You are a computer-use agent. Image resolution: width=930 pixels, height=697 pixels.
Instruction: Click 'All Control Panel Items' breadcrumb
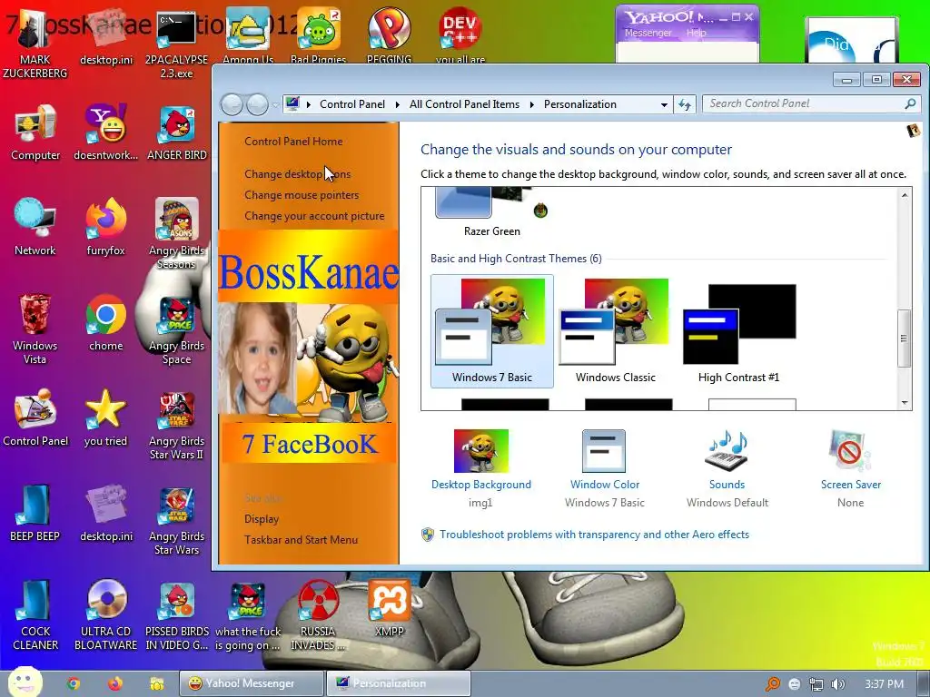464,104
